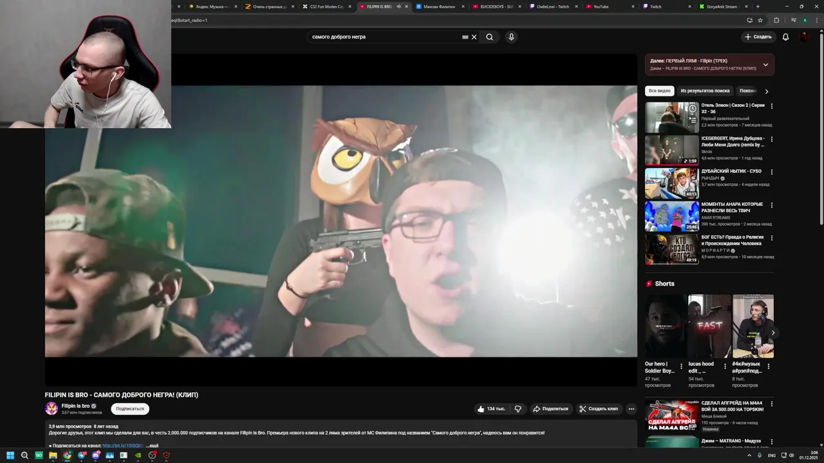Image resolution: width=824 pixels, height=463 pixels.
Task: Click the search magnifier button on YouTube
Action: point(489,37)
